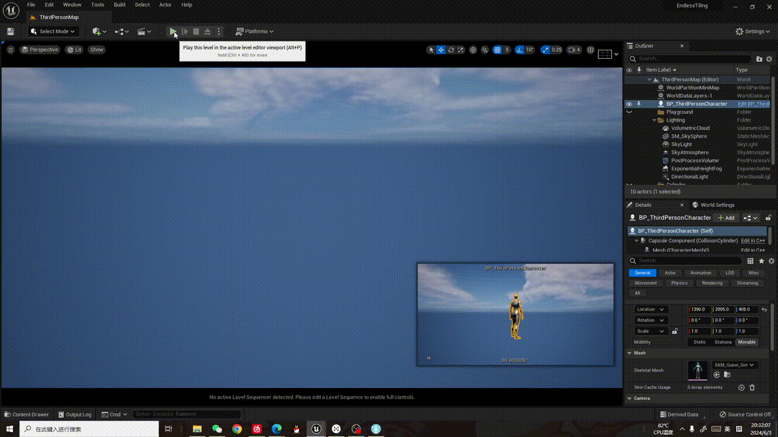Viewport: 778px width, 437px height.
Task: Select the Physics property filter
Action: click(680, 283)
